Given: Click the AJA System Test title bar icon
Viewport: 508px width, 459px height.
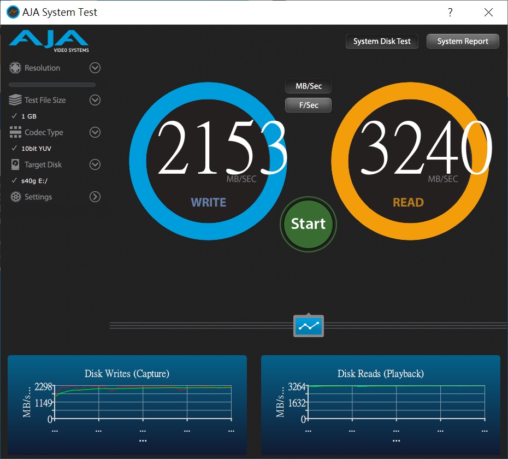Looking at the screenshot, I should [x=13, y=13].
